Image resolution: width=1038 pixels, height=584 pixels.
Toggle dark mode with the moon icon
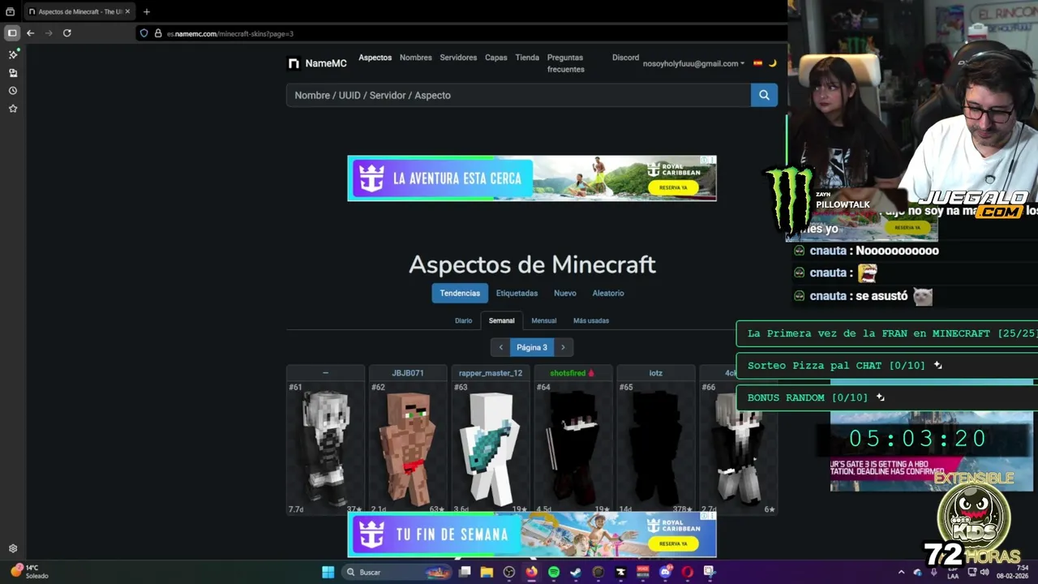pyautogui.click(x=772, y=63)
